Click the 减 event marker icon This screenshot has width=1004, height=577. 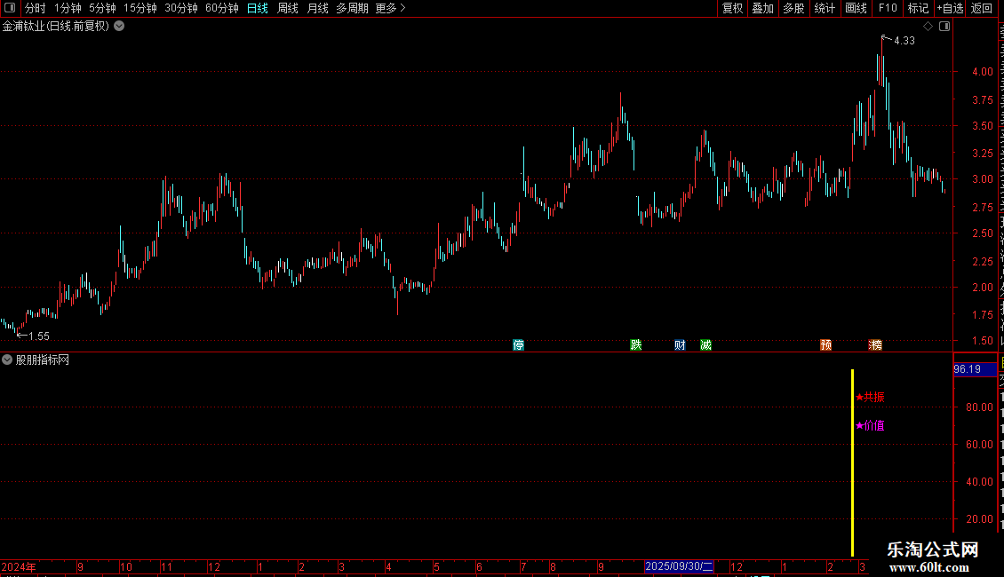[705, 344]
